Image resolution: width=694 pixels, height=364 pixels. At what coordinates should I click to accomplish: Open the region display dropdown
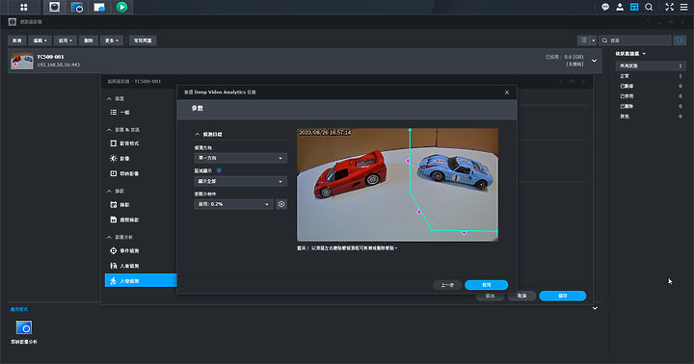[x=240, y=181]
